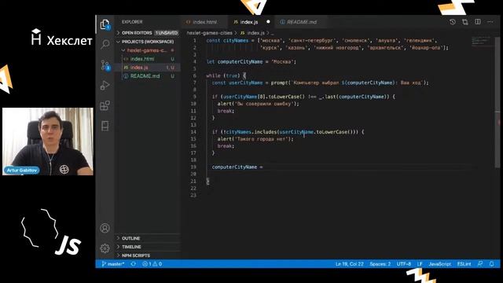Viewport: 503px width, 283px height.
Task: Expand the Open Editors section
Action: [148, 33]
